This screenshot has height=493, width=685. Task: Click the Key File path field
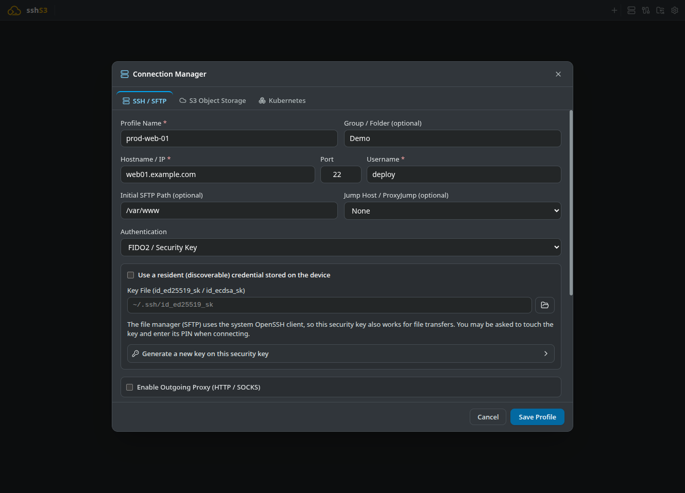point(330,305)
